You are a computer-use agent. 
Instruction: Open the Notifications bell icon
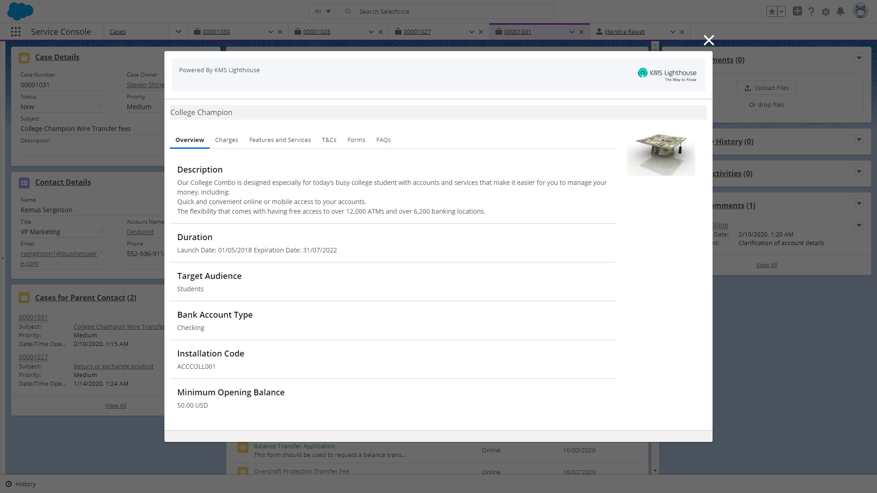point(840,11)
